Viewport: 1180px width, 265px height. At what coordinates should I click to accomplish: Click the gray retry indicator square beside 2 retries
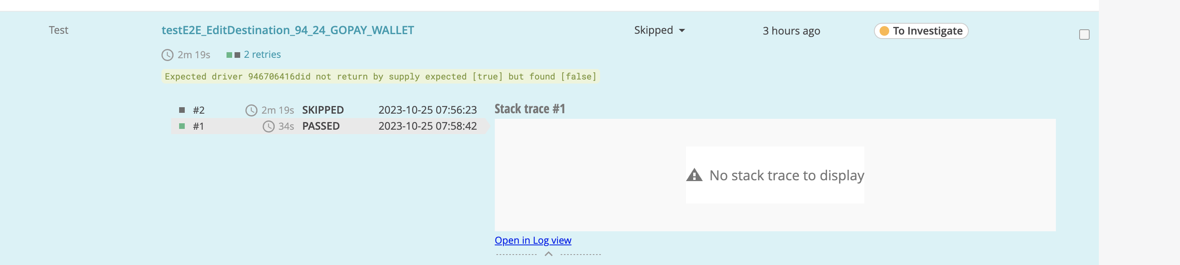coord(237,54)
